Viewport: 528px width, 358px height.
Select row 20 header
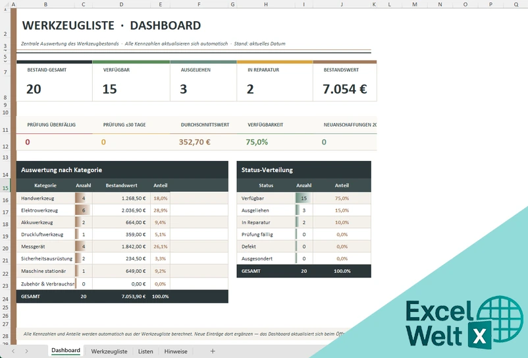tap(5, 247)
